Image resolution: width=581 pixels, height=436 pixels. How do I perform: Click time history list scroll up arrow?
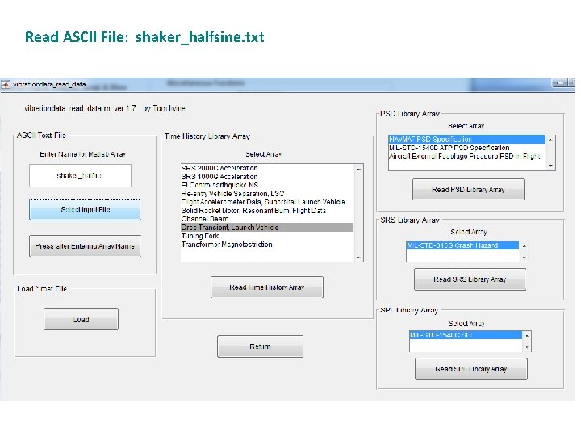tap(358, 170)
